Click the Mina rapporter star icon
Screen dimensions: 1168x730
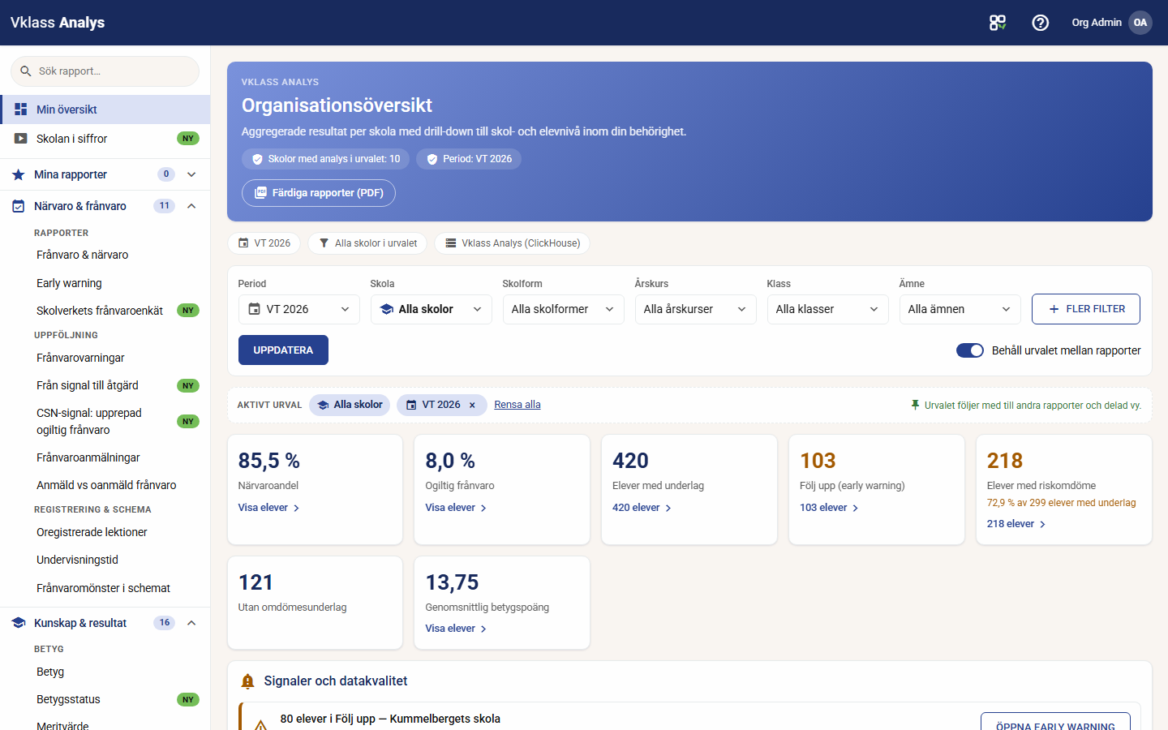point(19,174)
